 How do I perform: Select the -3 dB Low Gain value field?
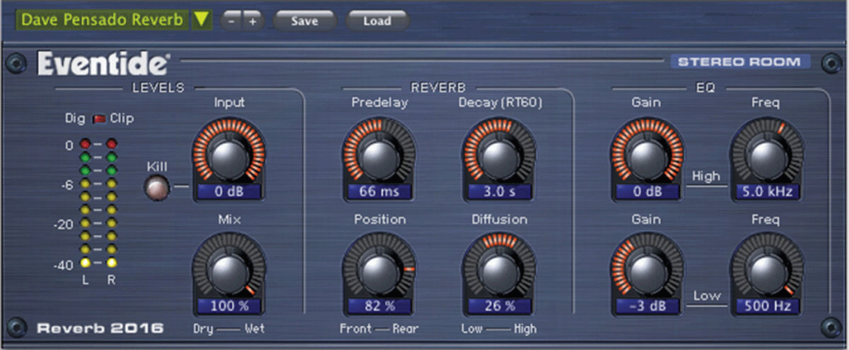tap(648, 306)
